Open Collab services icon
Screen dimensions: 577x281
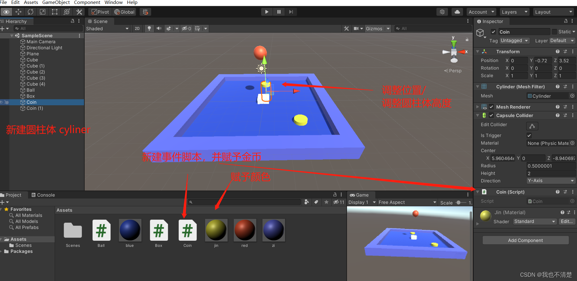[x=442, y=12]
